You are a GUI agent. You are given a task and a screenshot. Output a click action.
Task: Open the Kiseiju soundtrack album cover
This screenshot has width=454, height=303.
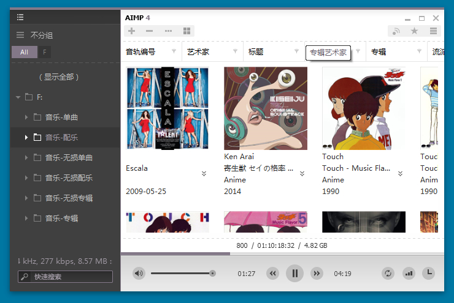point(266,108)
